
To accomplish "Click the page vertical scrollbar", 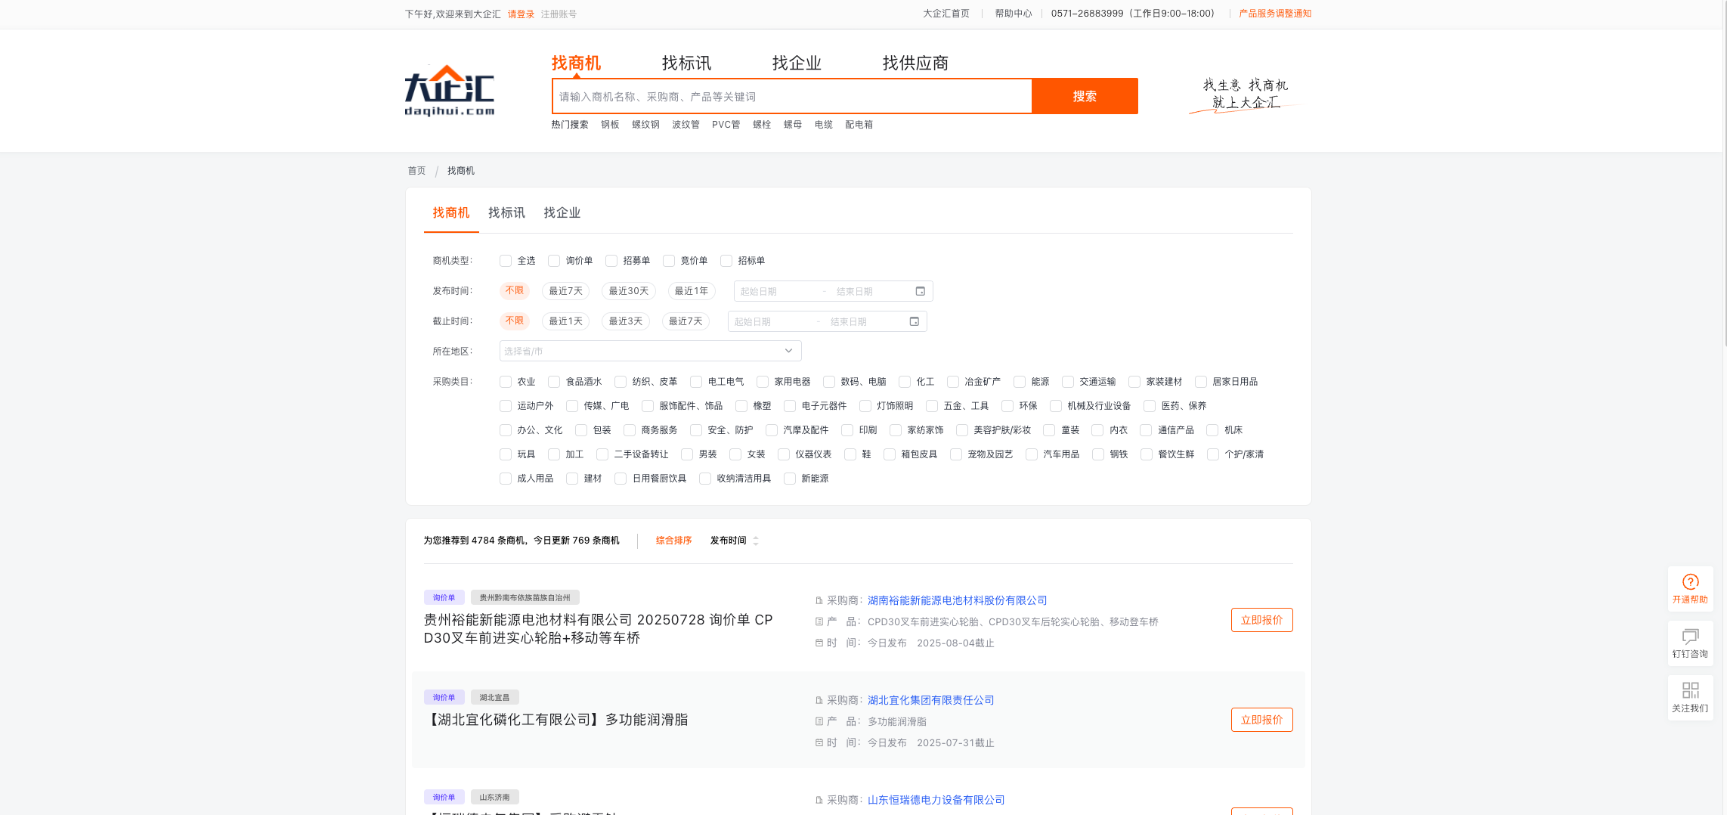I will coord(1725,174).
